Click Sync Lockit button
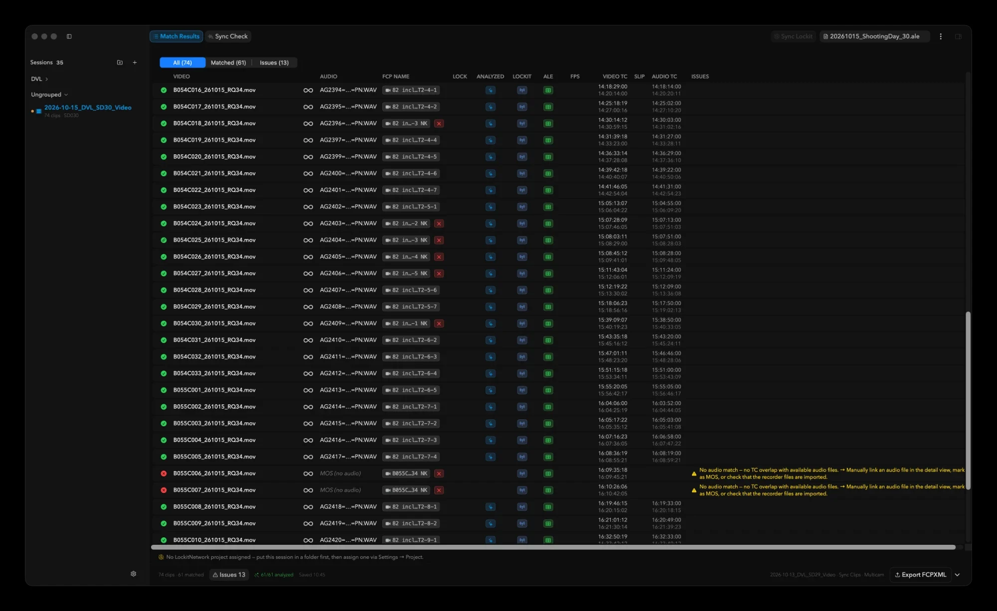The width and height of the screenshot is (997, 611). click(793, 36)
